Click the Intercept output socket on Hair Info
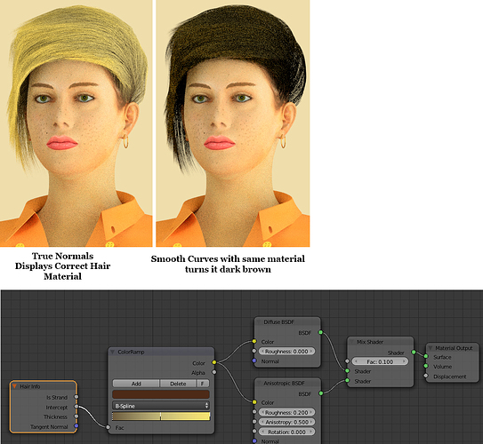 coord(76,407)
